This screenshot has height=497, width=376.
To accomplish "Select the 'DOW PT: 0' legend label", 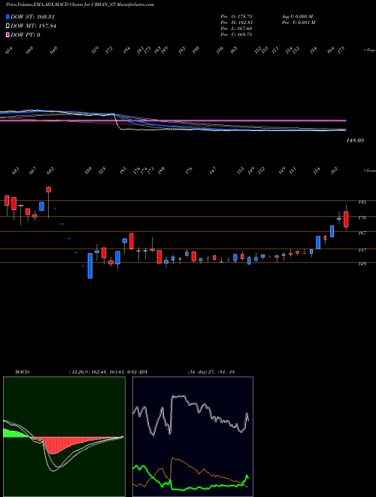I will [25, 35].
